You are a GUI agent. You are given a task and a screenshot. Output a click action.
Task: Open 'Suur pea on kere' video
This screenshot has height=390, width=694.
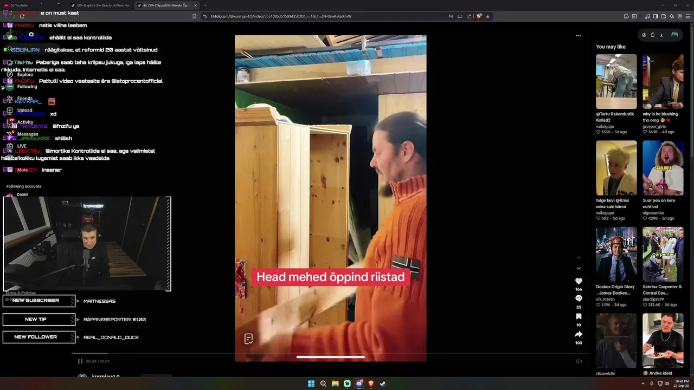pyautogui.click(x=663, y=168)
